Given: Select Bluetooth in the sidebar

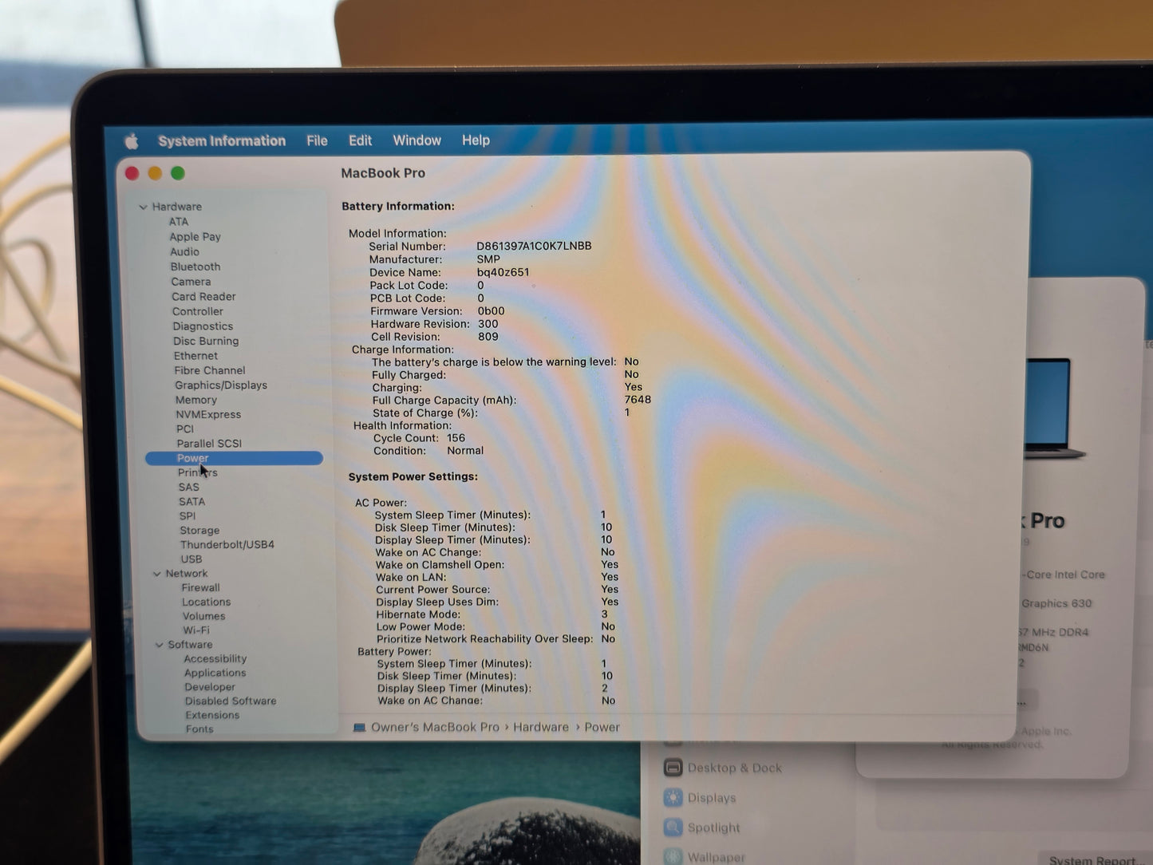Looking at the screenshot, I should point(195,267).
